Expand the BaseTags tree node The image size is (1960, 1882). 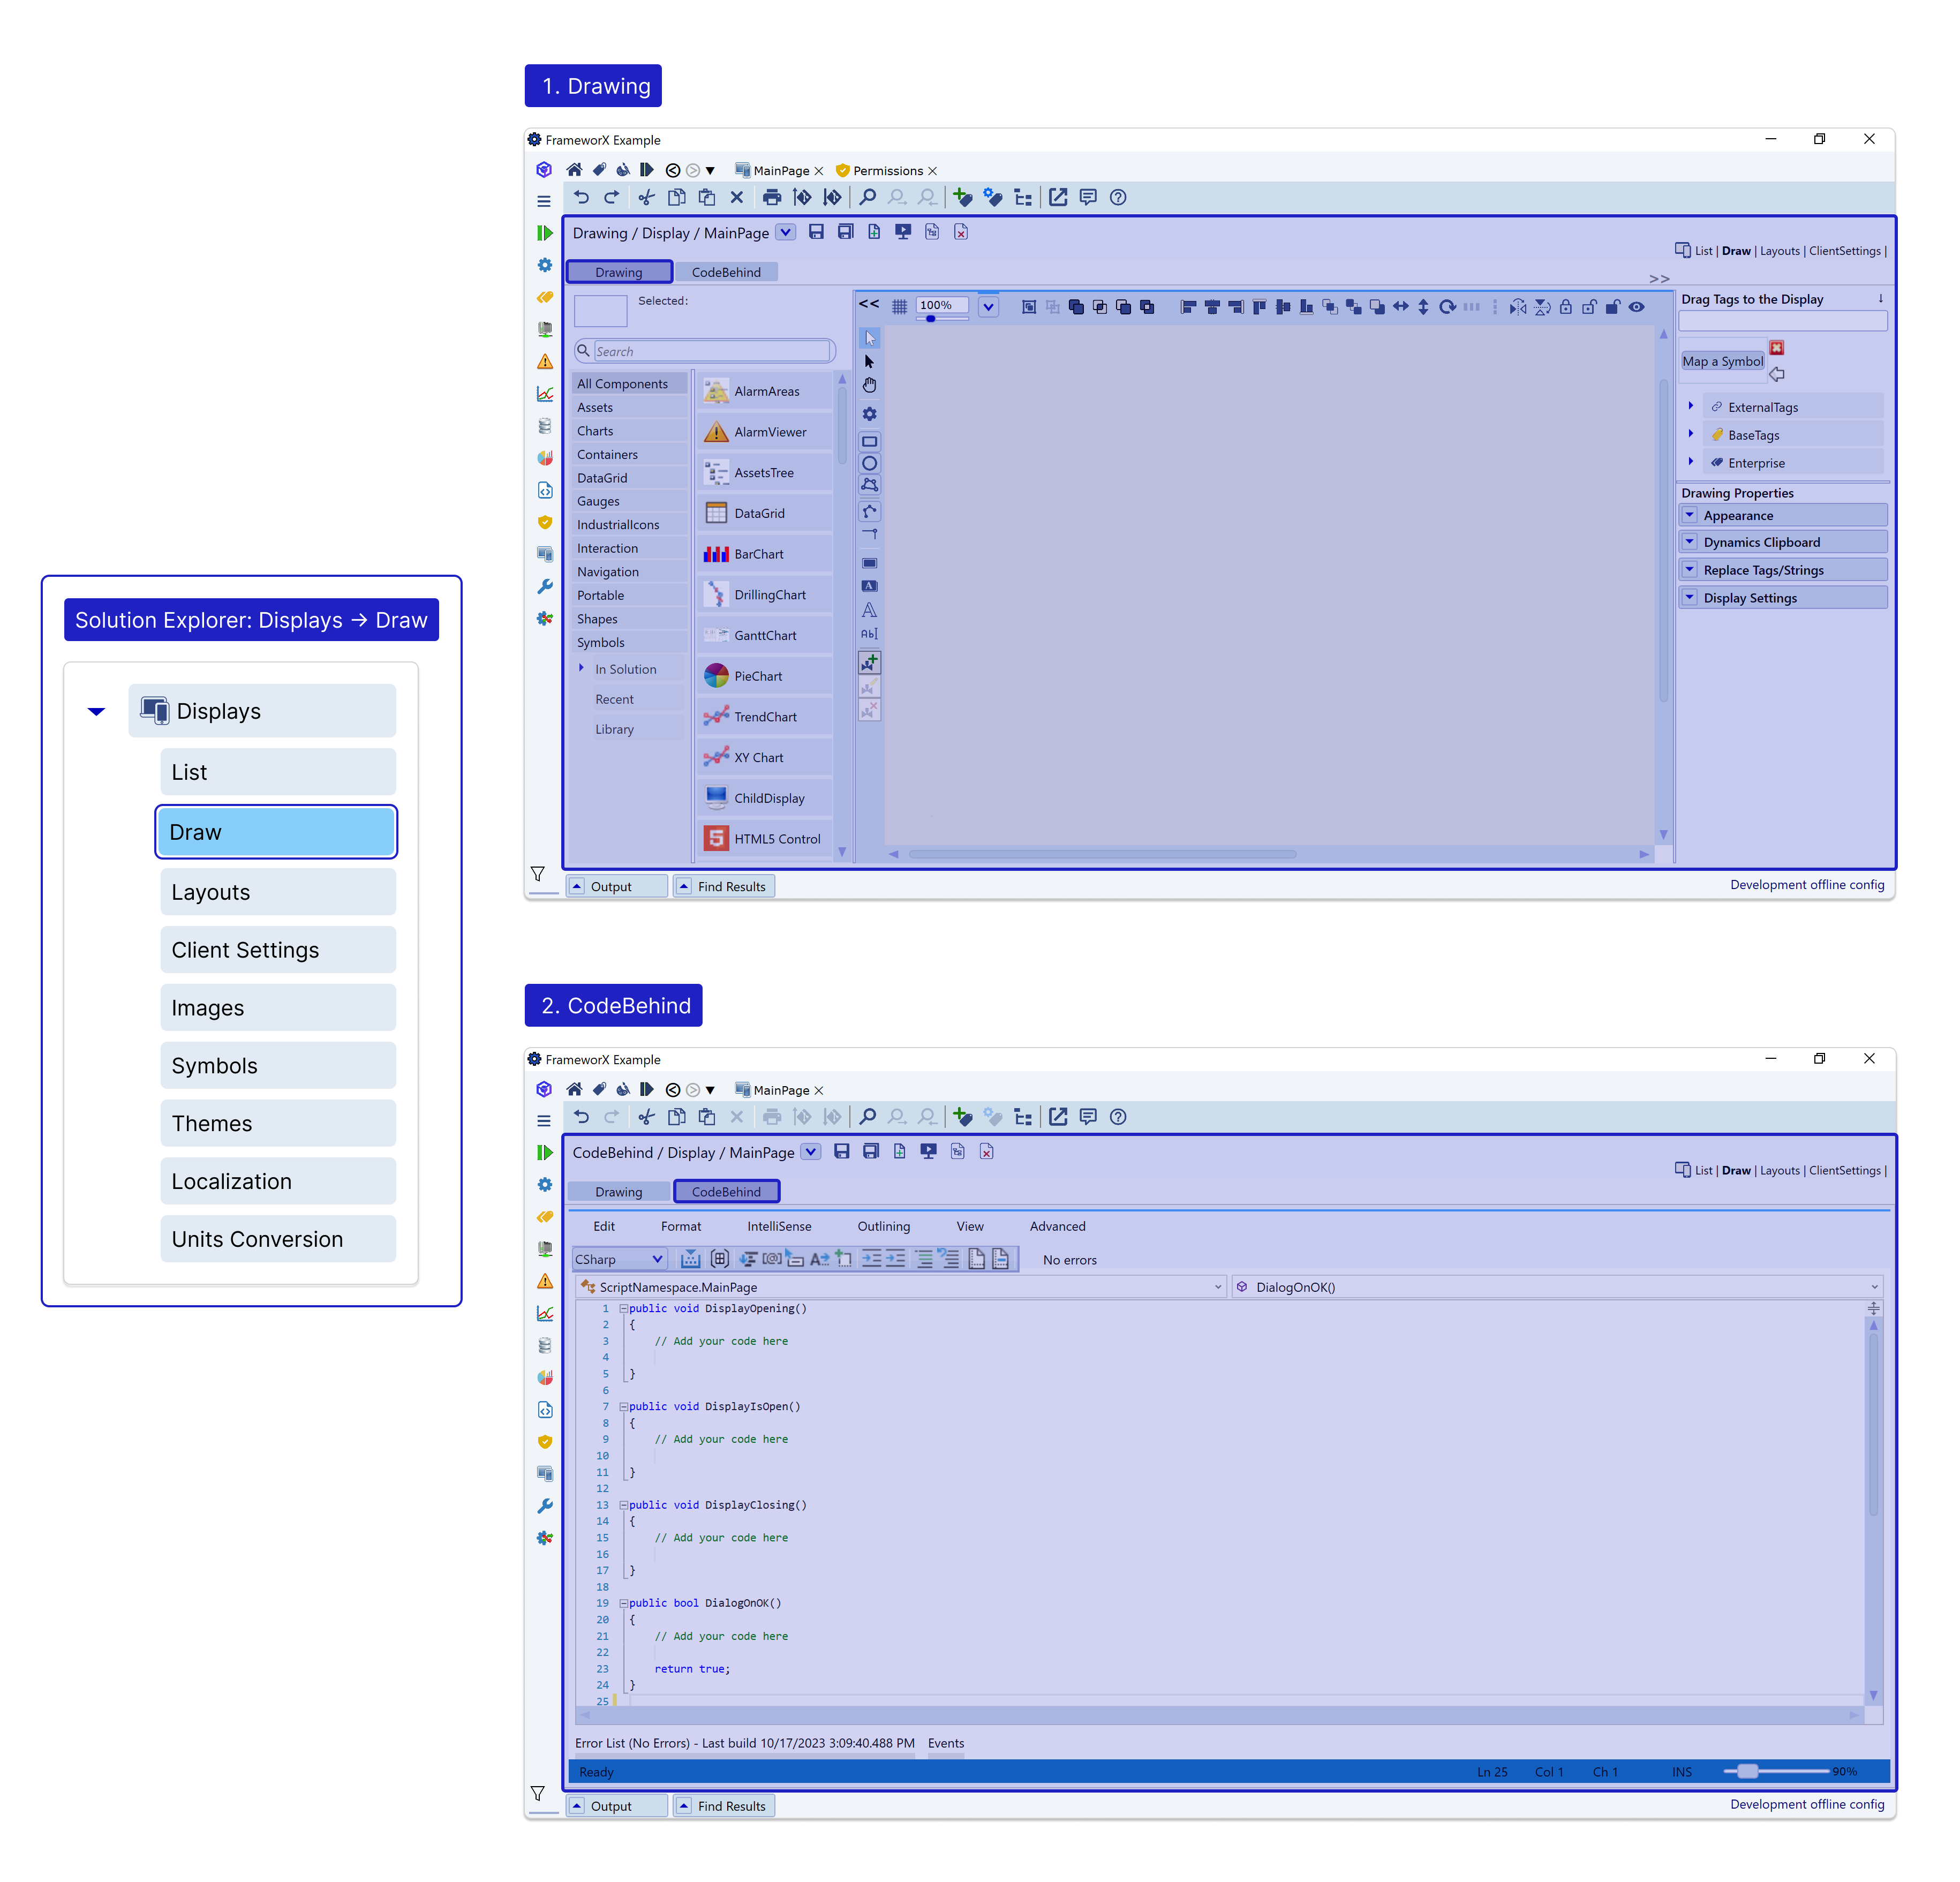[x=1690, y=434]
